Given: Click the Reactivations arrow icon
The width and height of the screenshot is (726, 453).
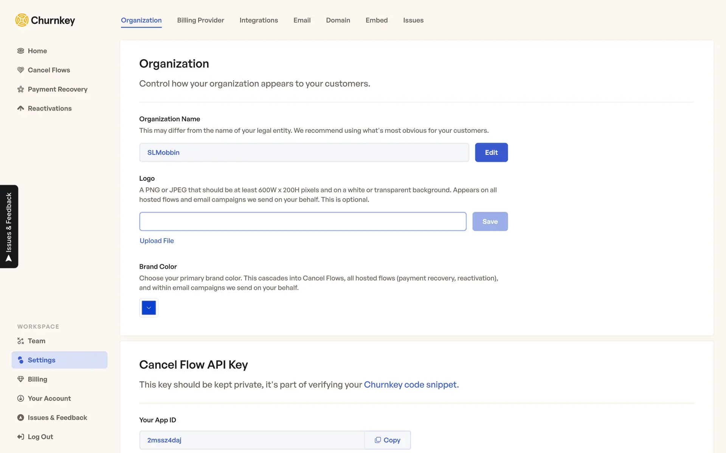Looking at the screenshot, I should [x=21, y=108].
